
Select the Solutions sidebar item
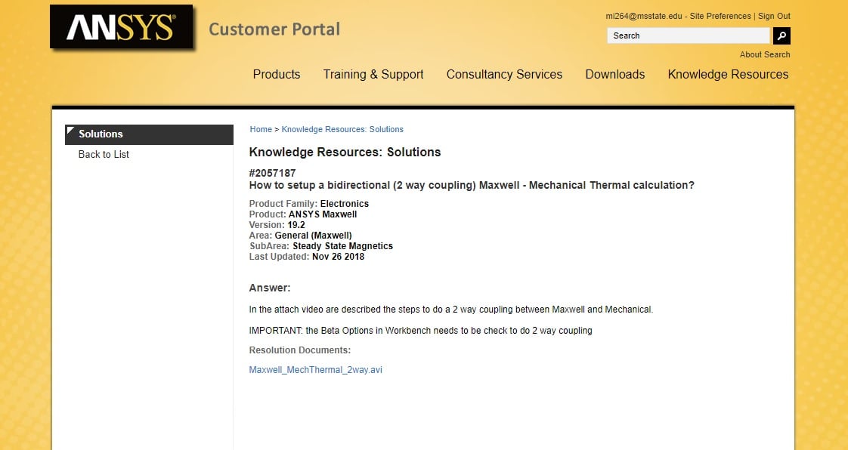pyautogui.click(x=149, y=134)
